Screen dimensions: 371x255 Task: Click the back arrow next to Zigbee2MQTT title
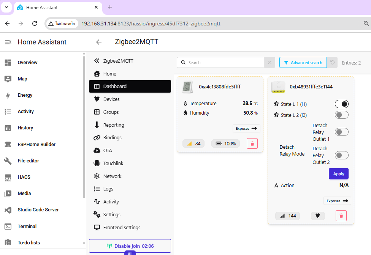point(99,42)
